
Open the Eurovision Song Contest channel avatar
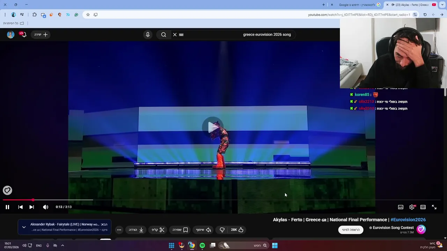[x=421, y=229]
